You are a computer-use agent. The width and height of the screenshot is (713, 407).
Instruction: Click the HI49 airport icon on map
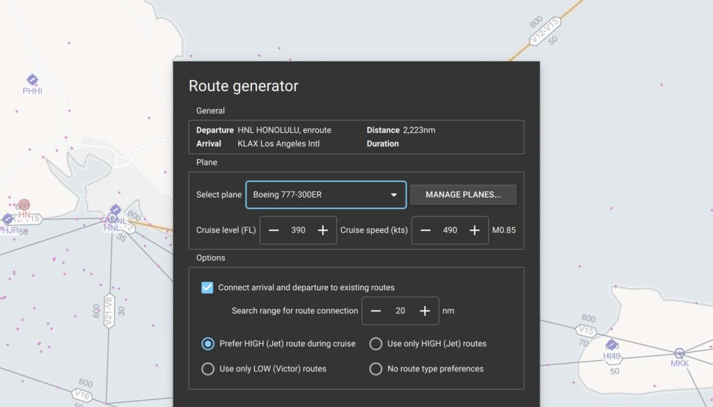[x=611, y=345]
